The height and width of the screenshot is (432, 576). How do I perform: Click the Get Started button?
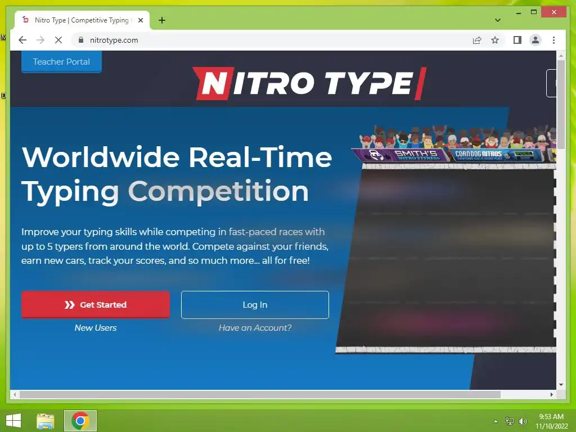click(x=96, y=304)
